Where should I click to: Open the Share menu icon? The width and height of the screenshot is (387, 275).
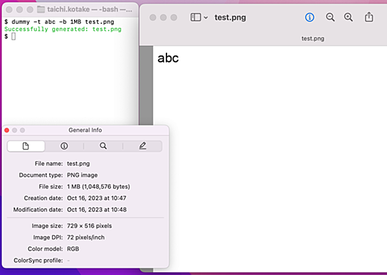pyautogui.click(x=369, y=17)
